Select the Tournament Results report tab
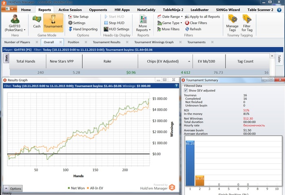Screen dimensions: 285x195 (x=107, y=42)
